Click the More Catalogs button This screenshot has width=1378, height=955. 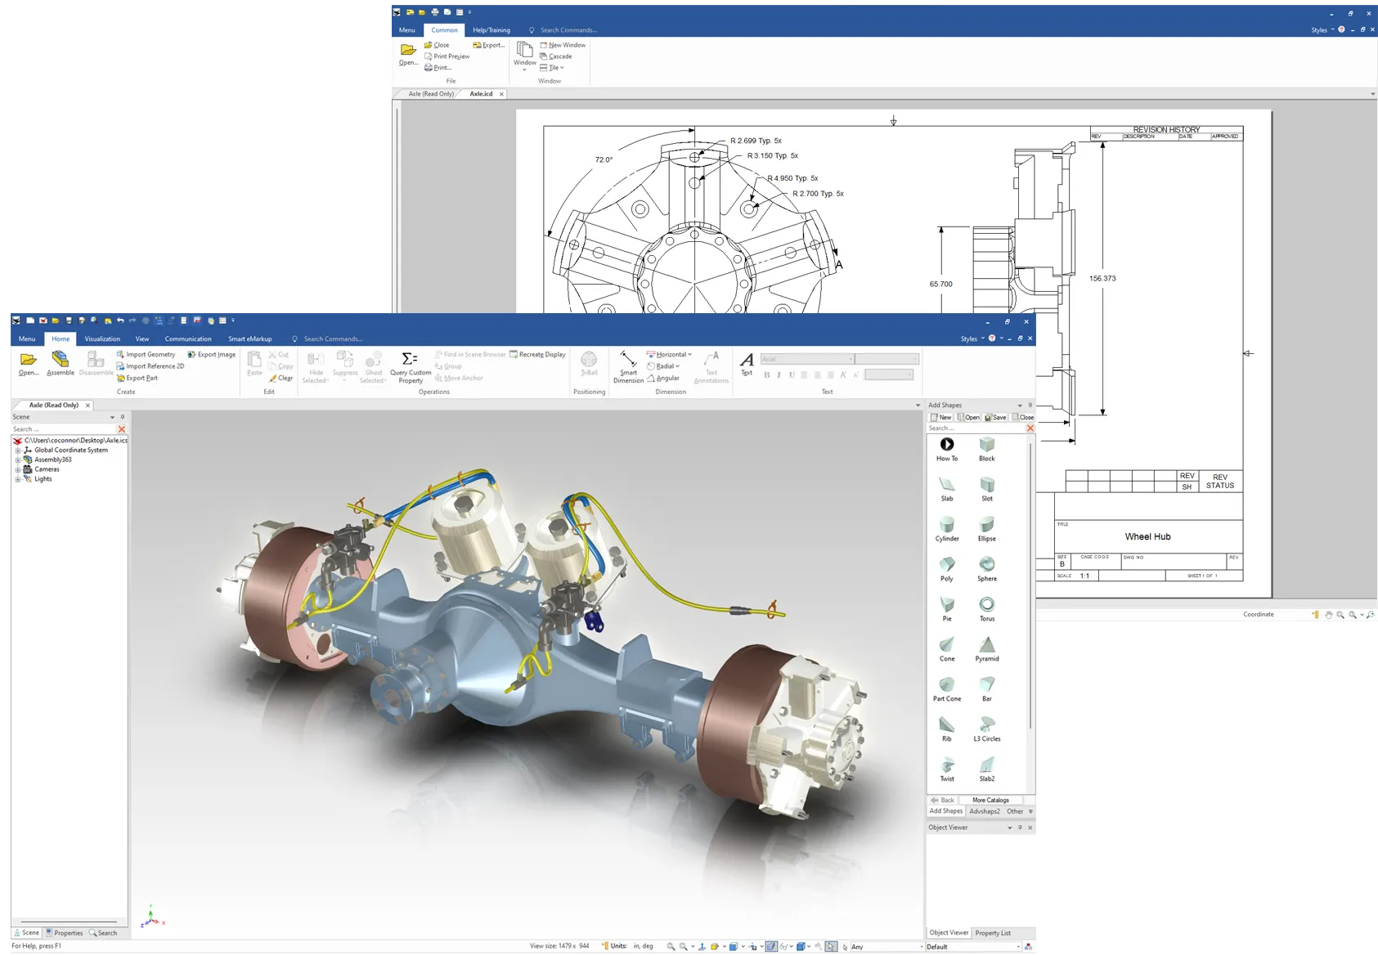(x=990, y=800)
